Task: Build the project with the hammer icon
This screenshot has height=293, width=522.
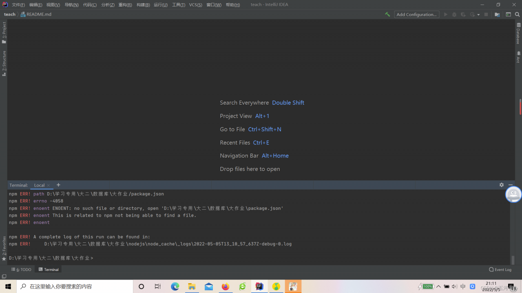Action: tap(387, 14)
